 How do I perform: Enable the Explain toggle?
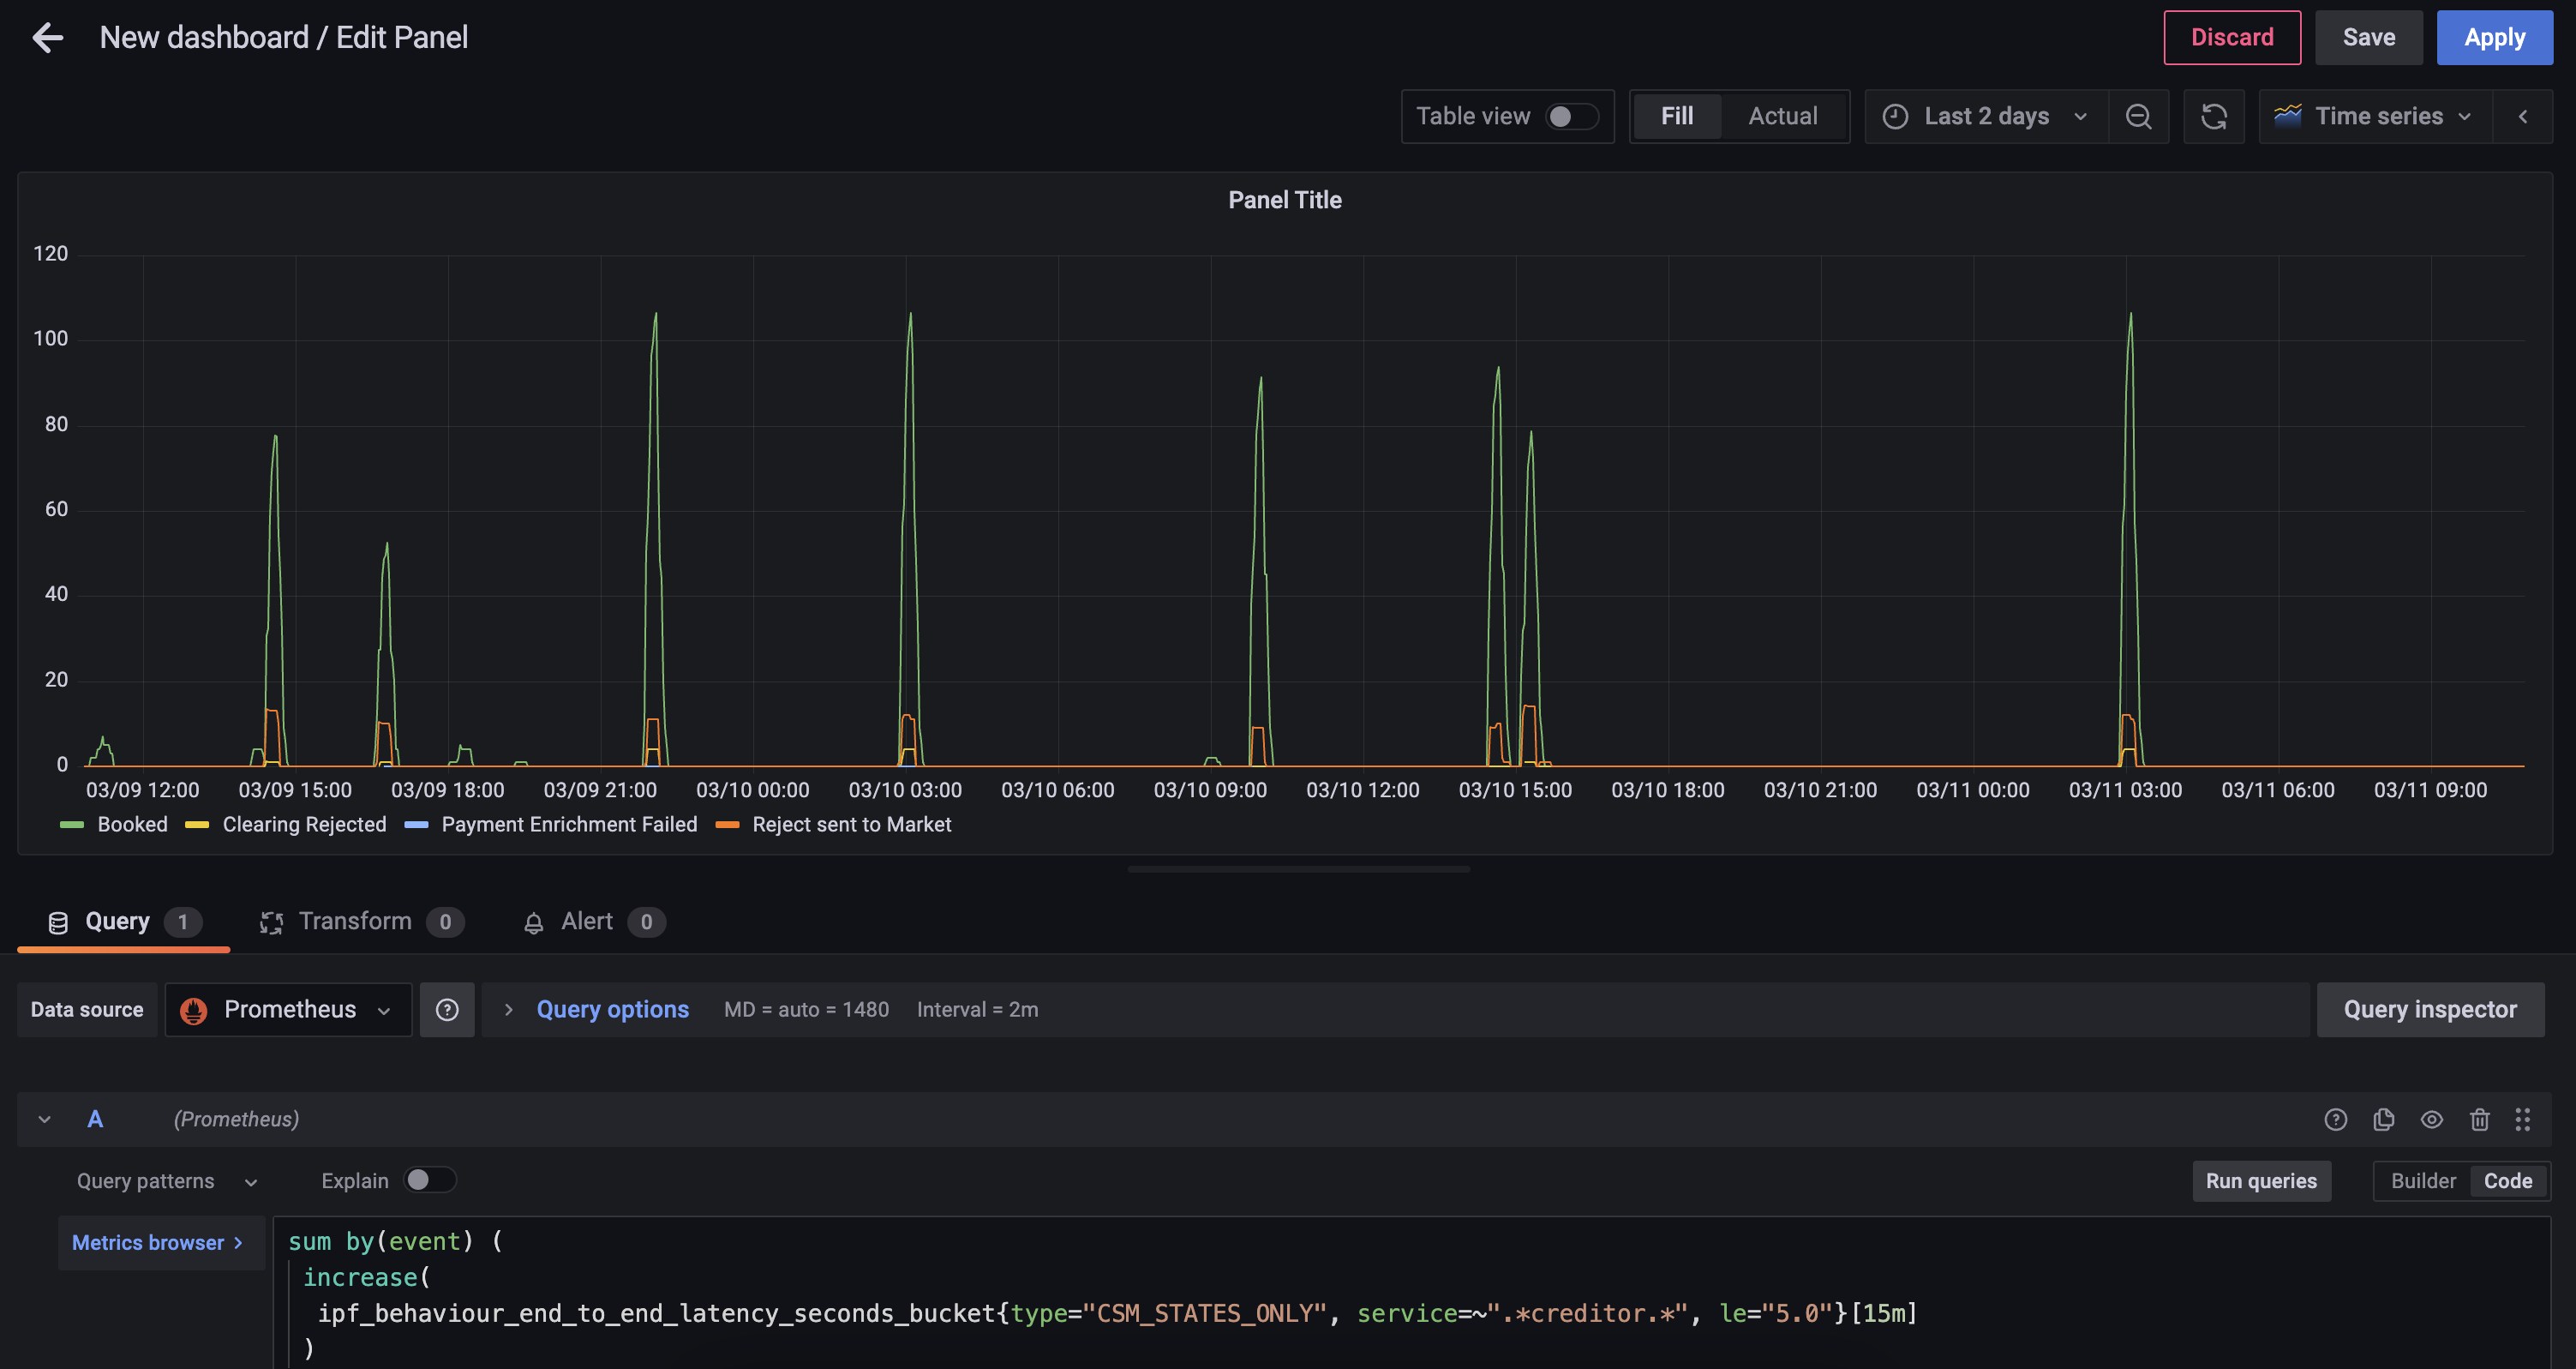(429, 1181)
